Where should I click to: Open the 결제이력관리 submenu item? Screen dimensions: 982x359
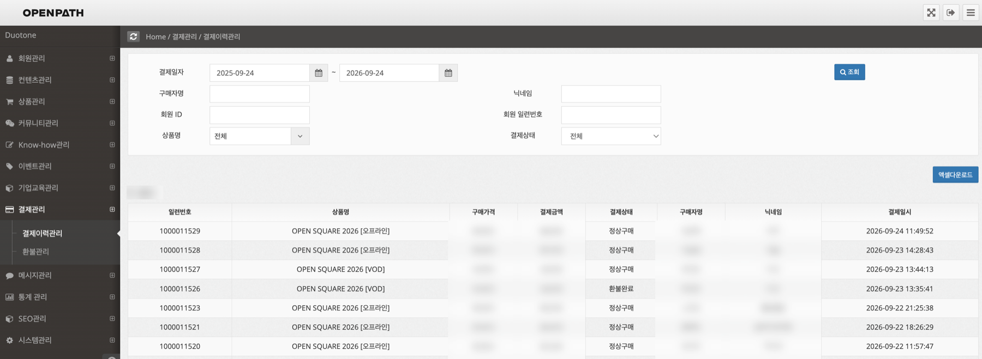point(42,233)
